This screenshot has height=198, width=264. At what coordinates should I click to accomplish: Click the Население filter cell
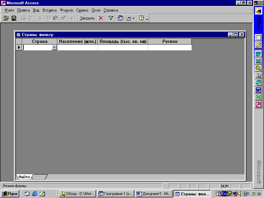pyautogui.click(x=78, y=48)
